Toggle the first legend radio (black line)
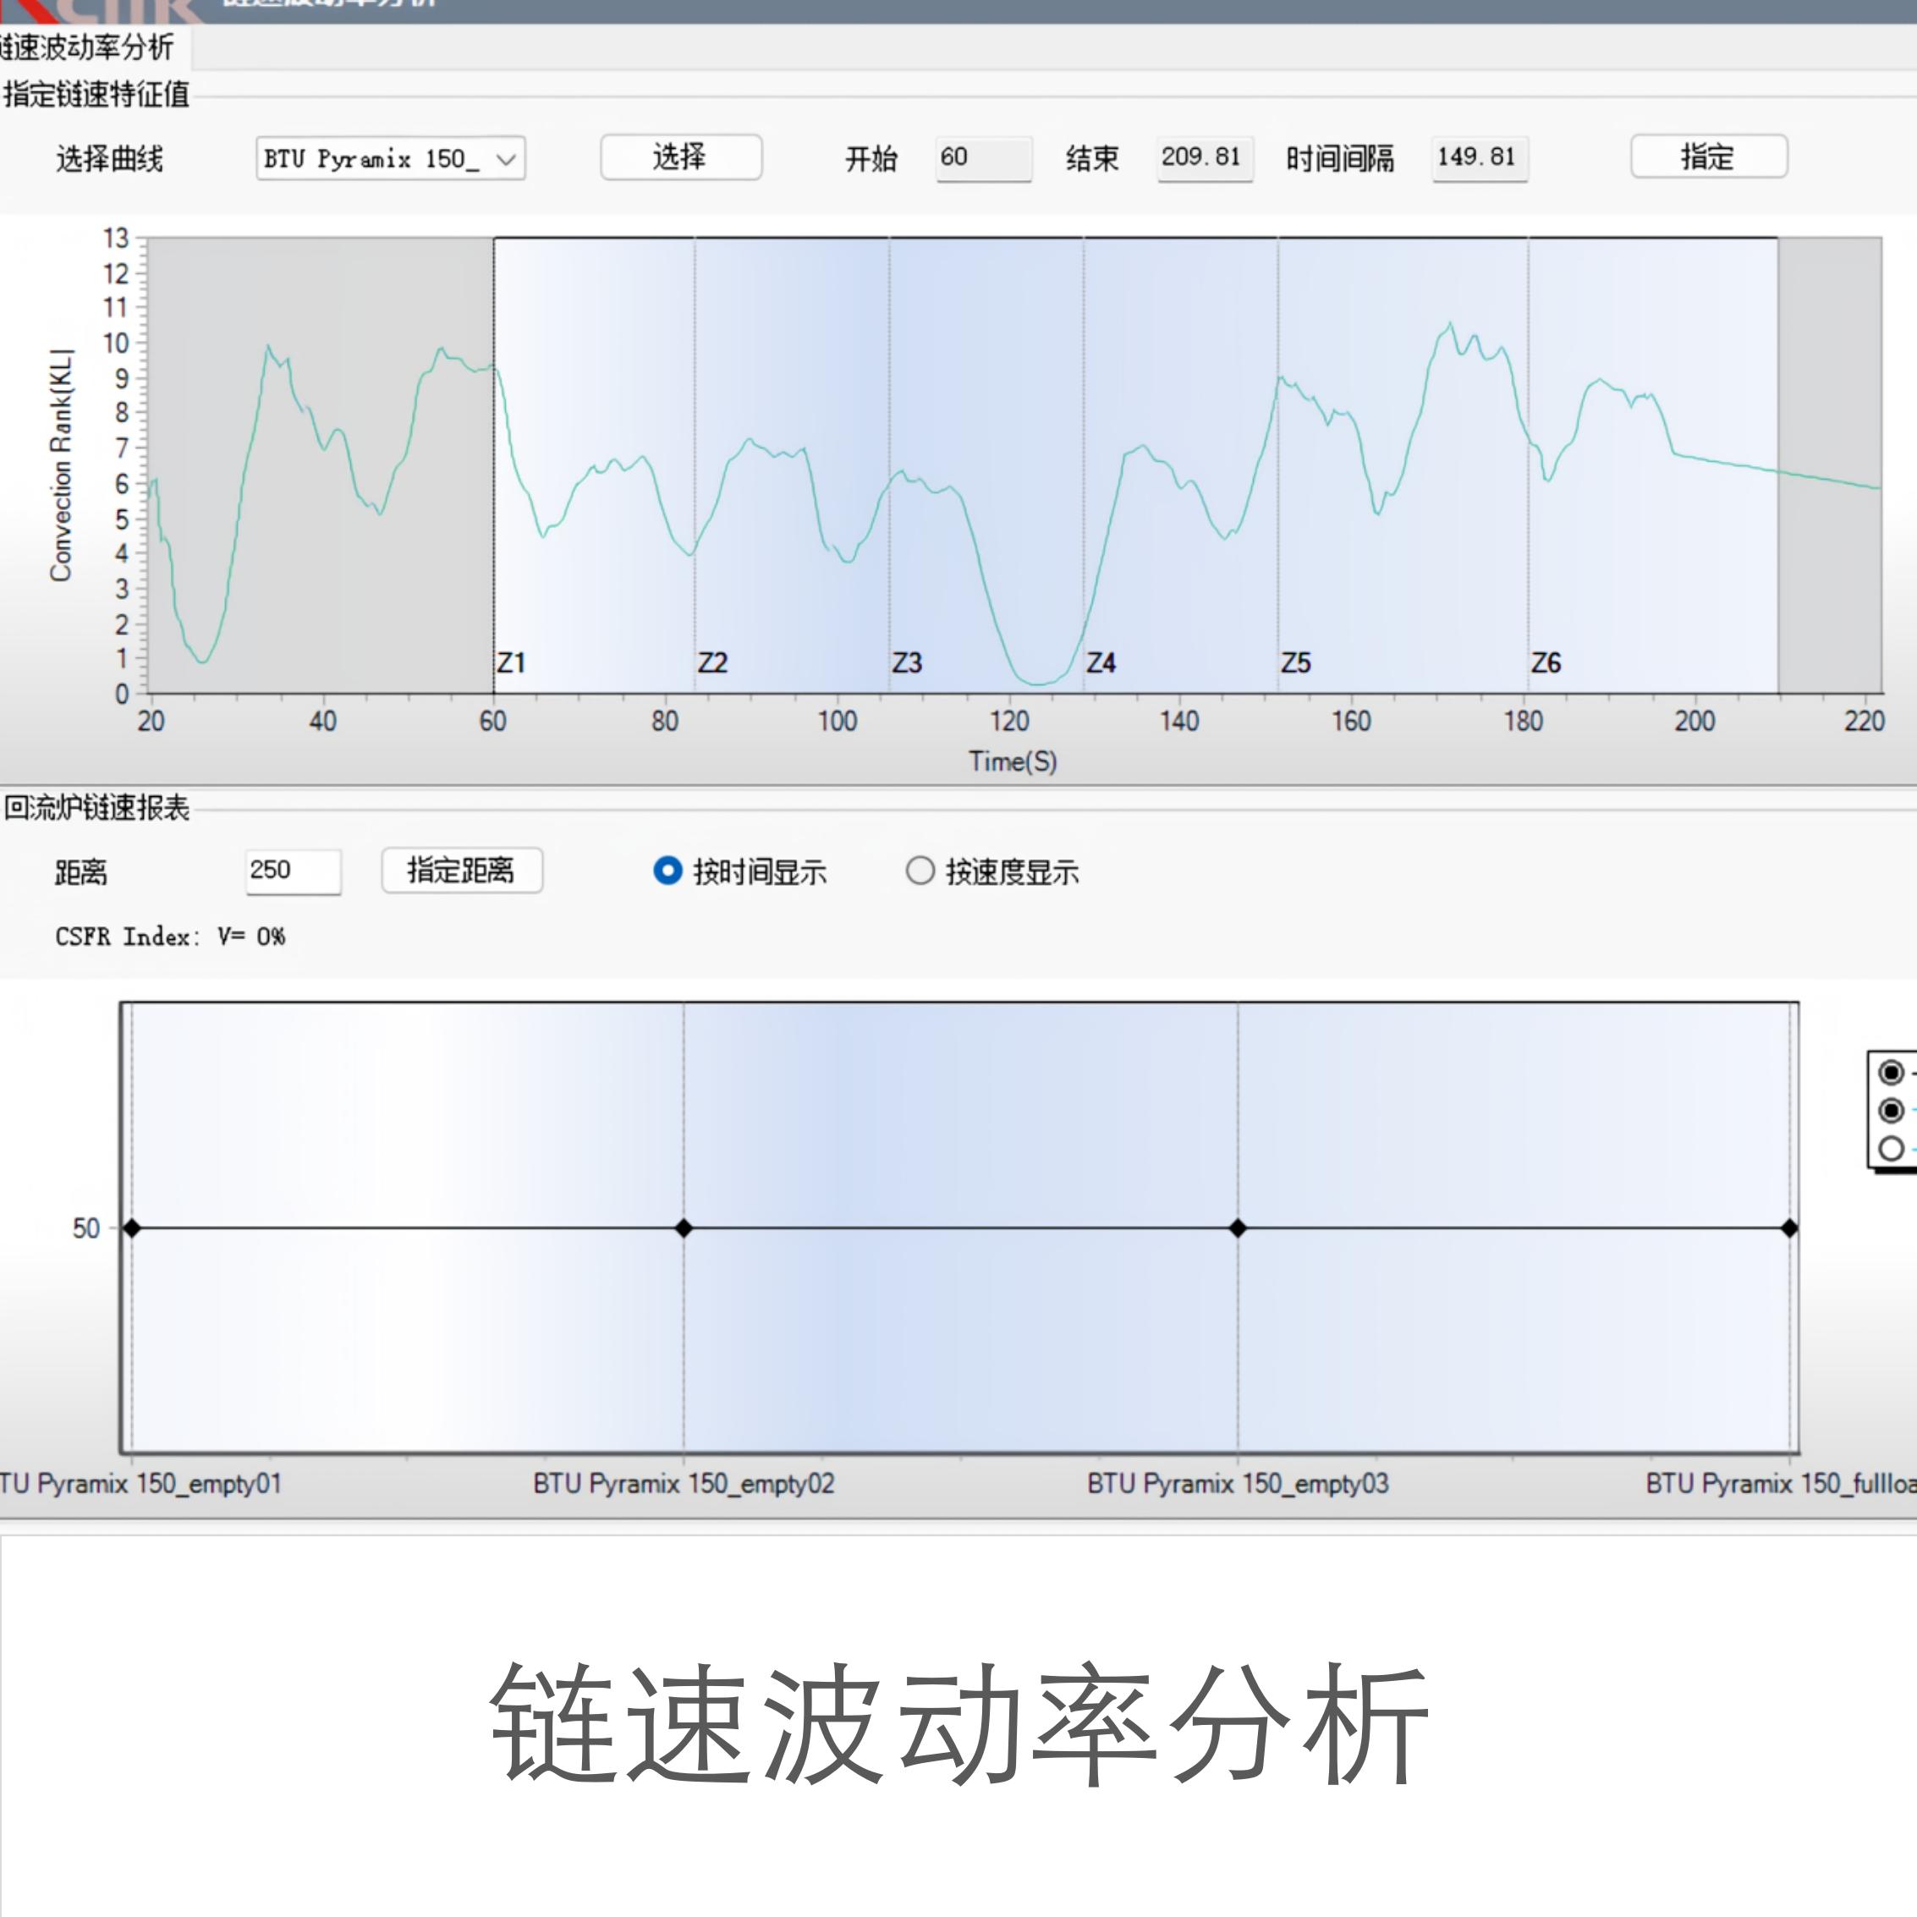 (1890, 1073)
